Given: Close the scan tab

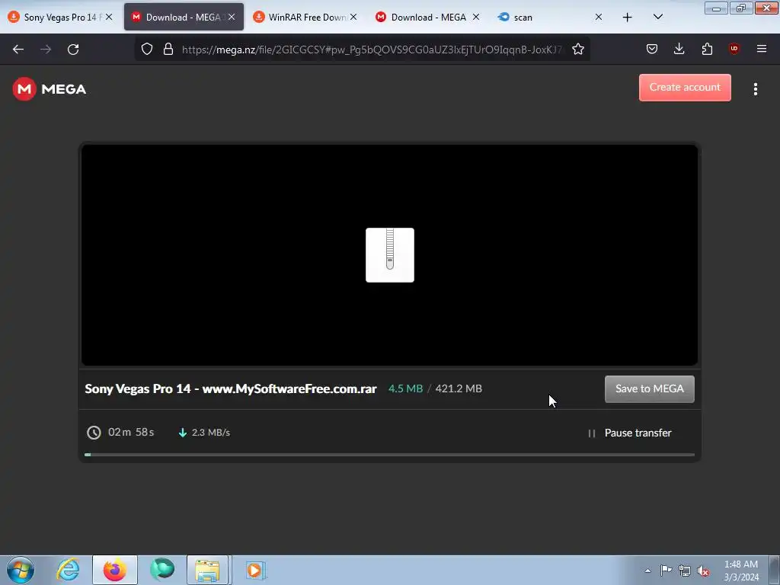Looking at the screenshot, I should pyautogui.click(x=599, y=17).
